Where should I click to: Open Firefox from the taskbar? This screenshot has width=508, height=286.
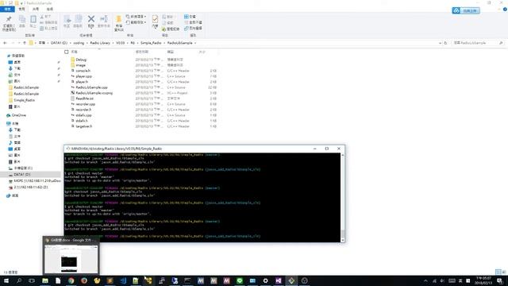(x=84, y=280)
